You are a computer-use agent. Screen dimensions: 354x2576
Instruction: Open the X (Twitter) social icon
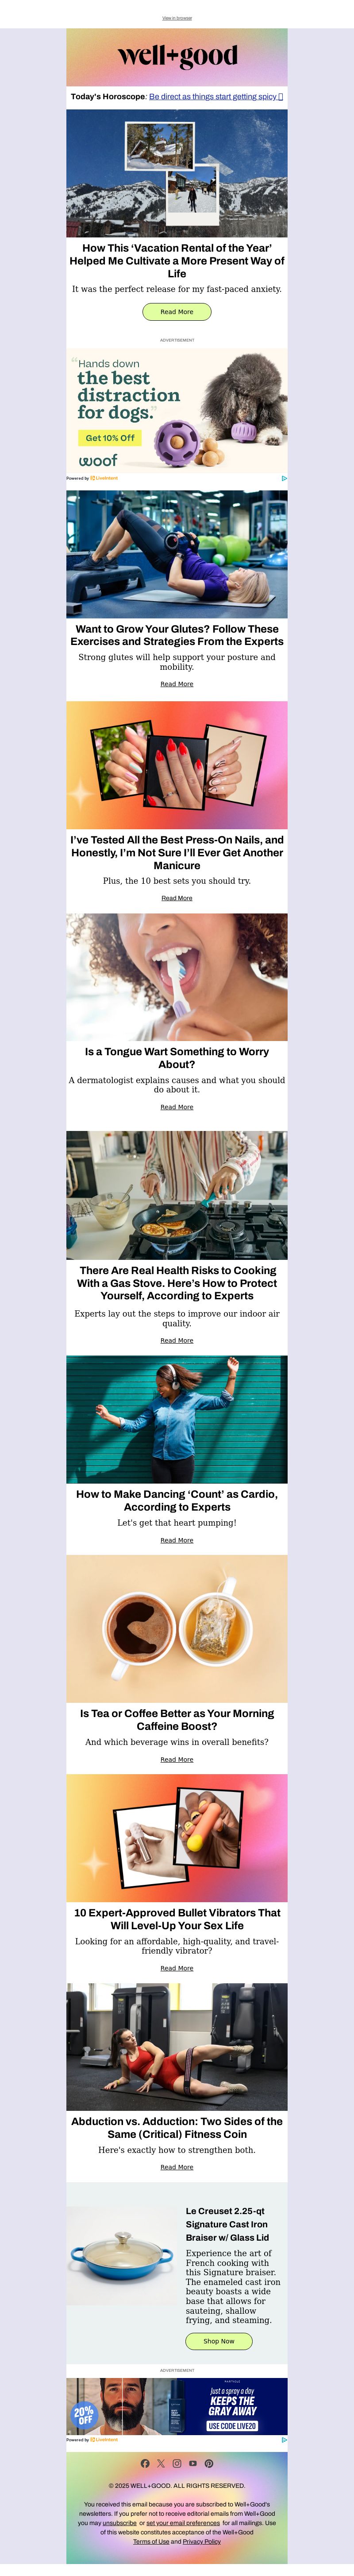161,2463
